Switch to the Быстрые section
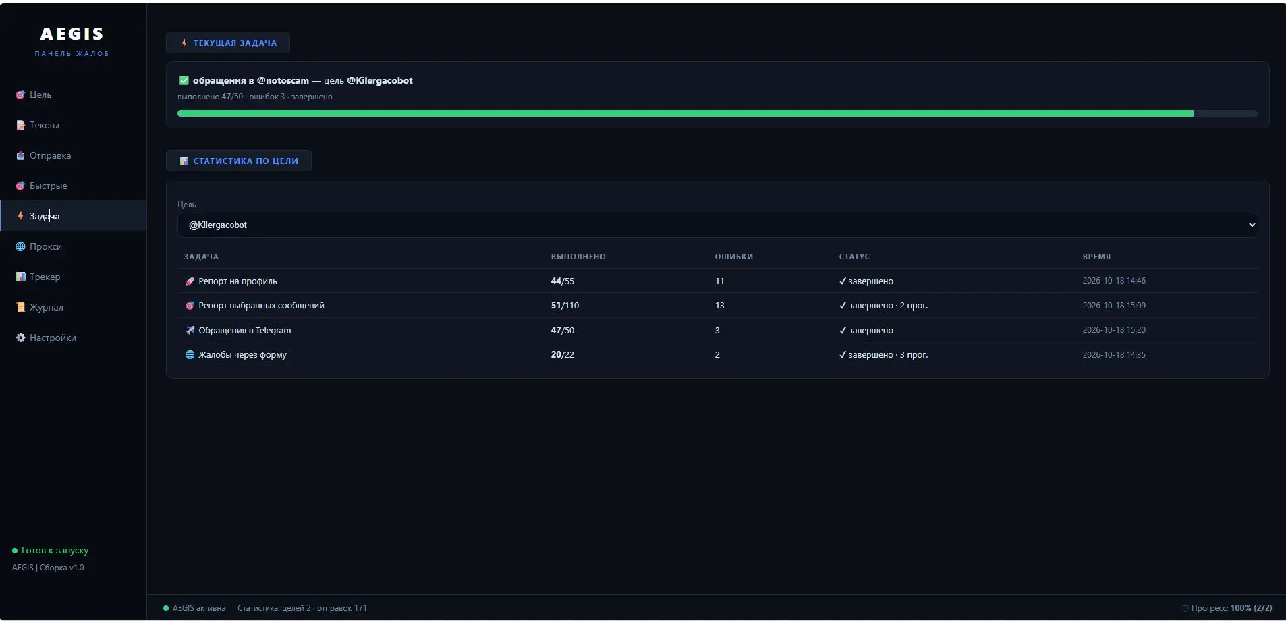Screen dimensions: 1286x621 [x=73, y=186]
